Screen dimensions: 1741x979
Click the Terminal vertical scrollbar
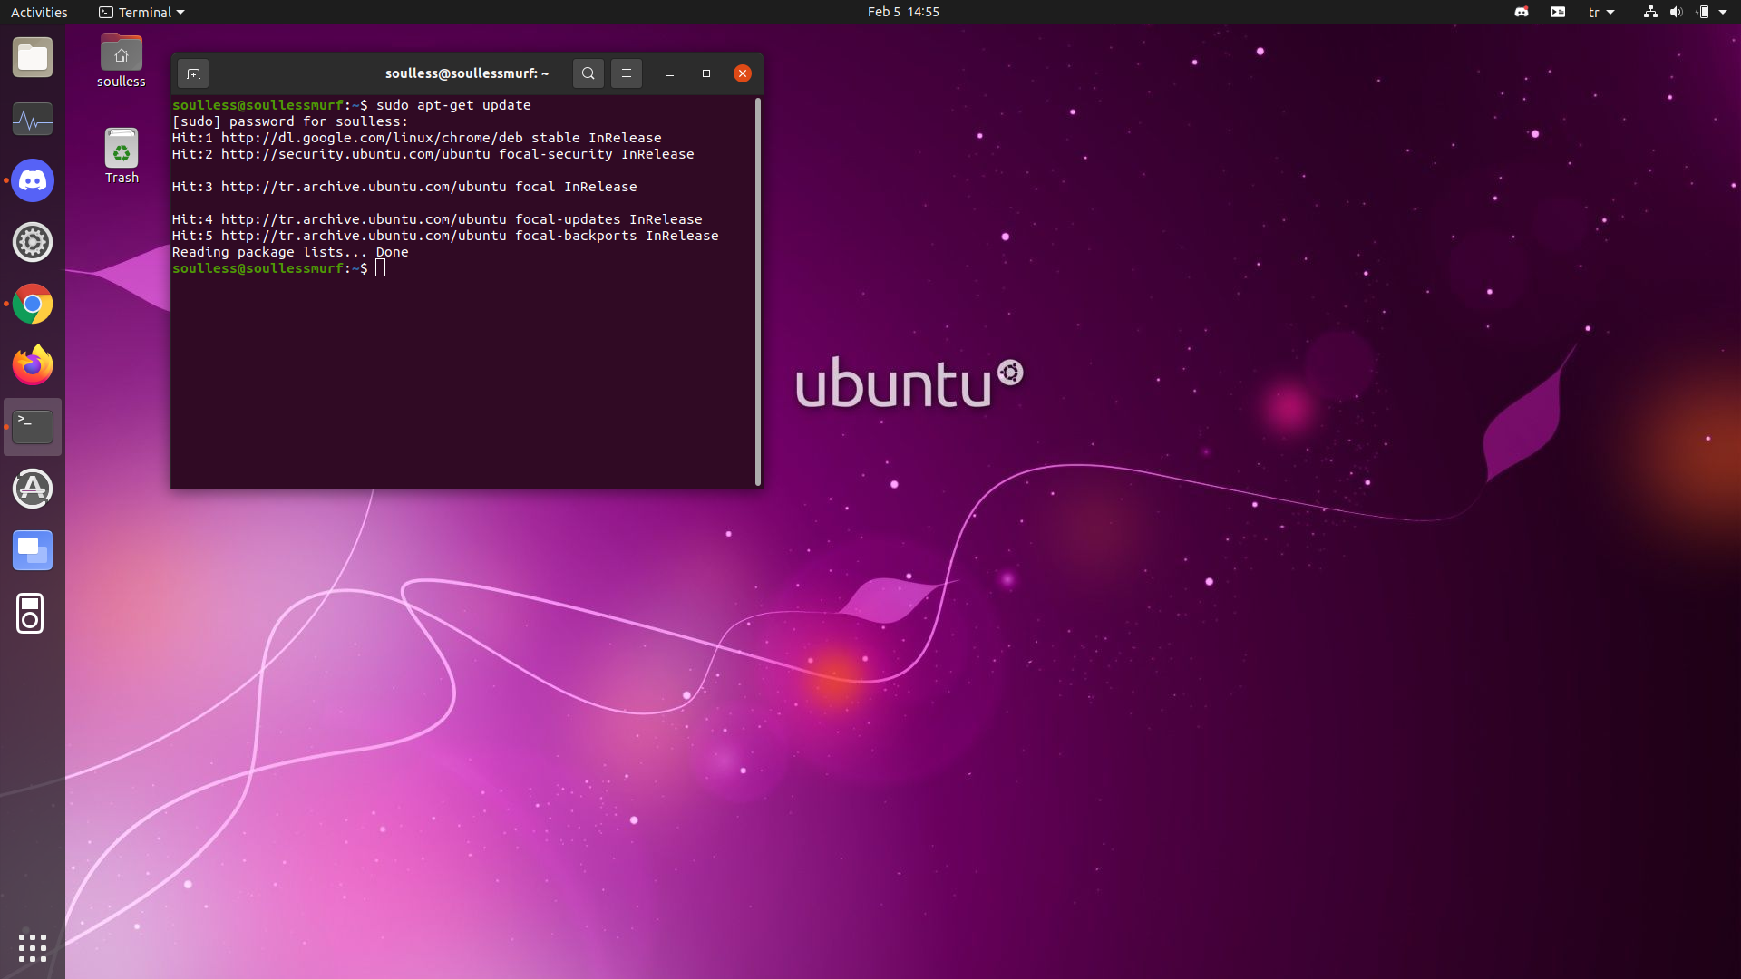tap(758, 292)
